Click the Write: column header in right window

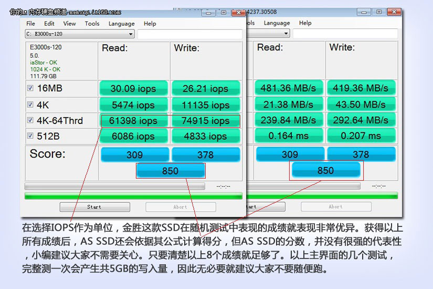point(342,47)
